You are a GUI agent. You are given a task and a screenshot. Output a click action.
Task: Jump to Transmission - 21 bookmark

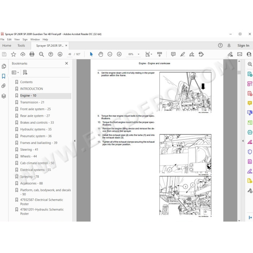tap(32, 102)
